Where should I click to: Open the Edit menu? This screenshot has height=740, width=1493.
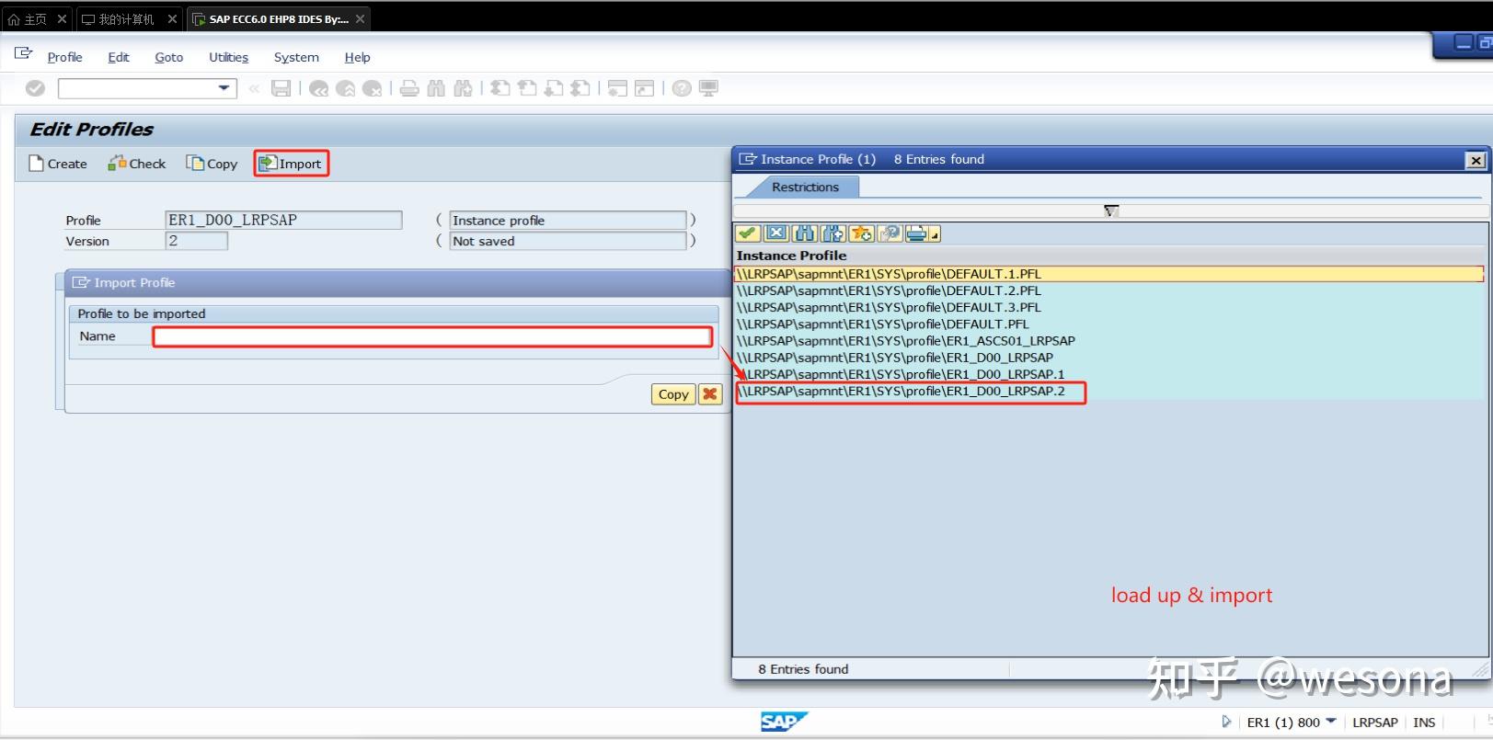click(119, 57)
